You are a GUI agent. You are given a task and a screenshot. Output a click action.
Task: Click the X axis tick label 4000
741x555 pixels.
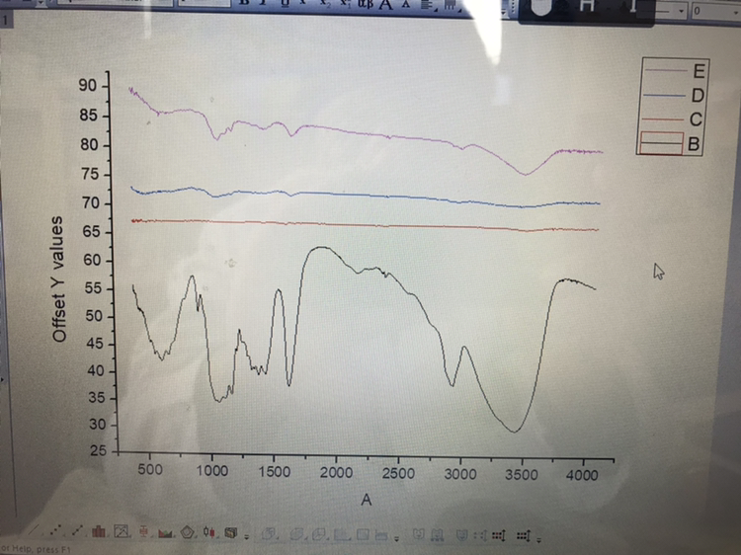point(582,475)
